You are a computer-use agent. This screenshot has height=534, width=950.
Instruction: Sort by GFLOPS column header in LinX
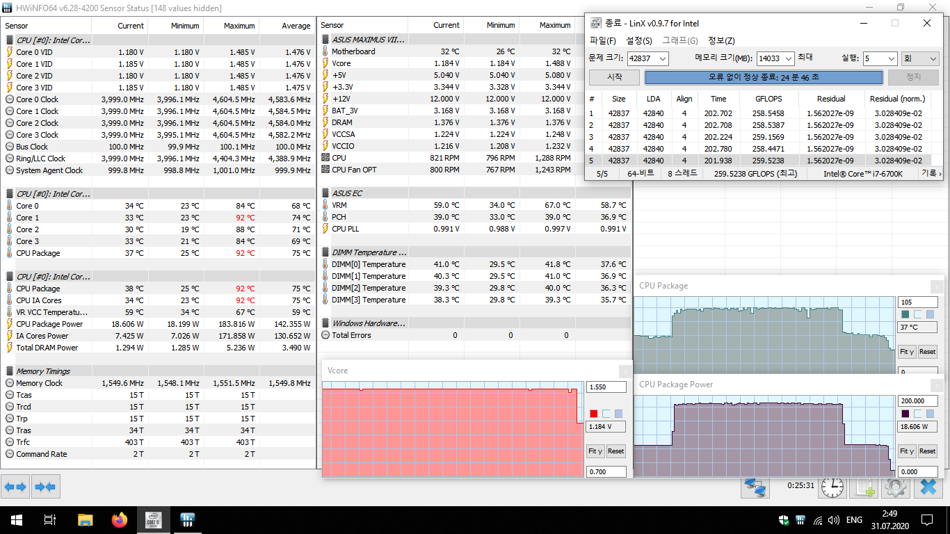click(x=768, y=99)
